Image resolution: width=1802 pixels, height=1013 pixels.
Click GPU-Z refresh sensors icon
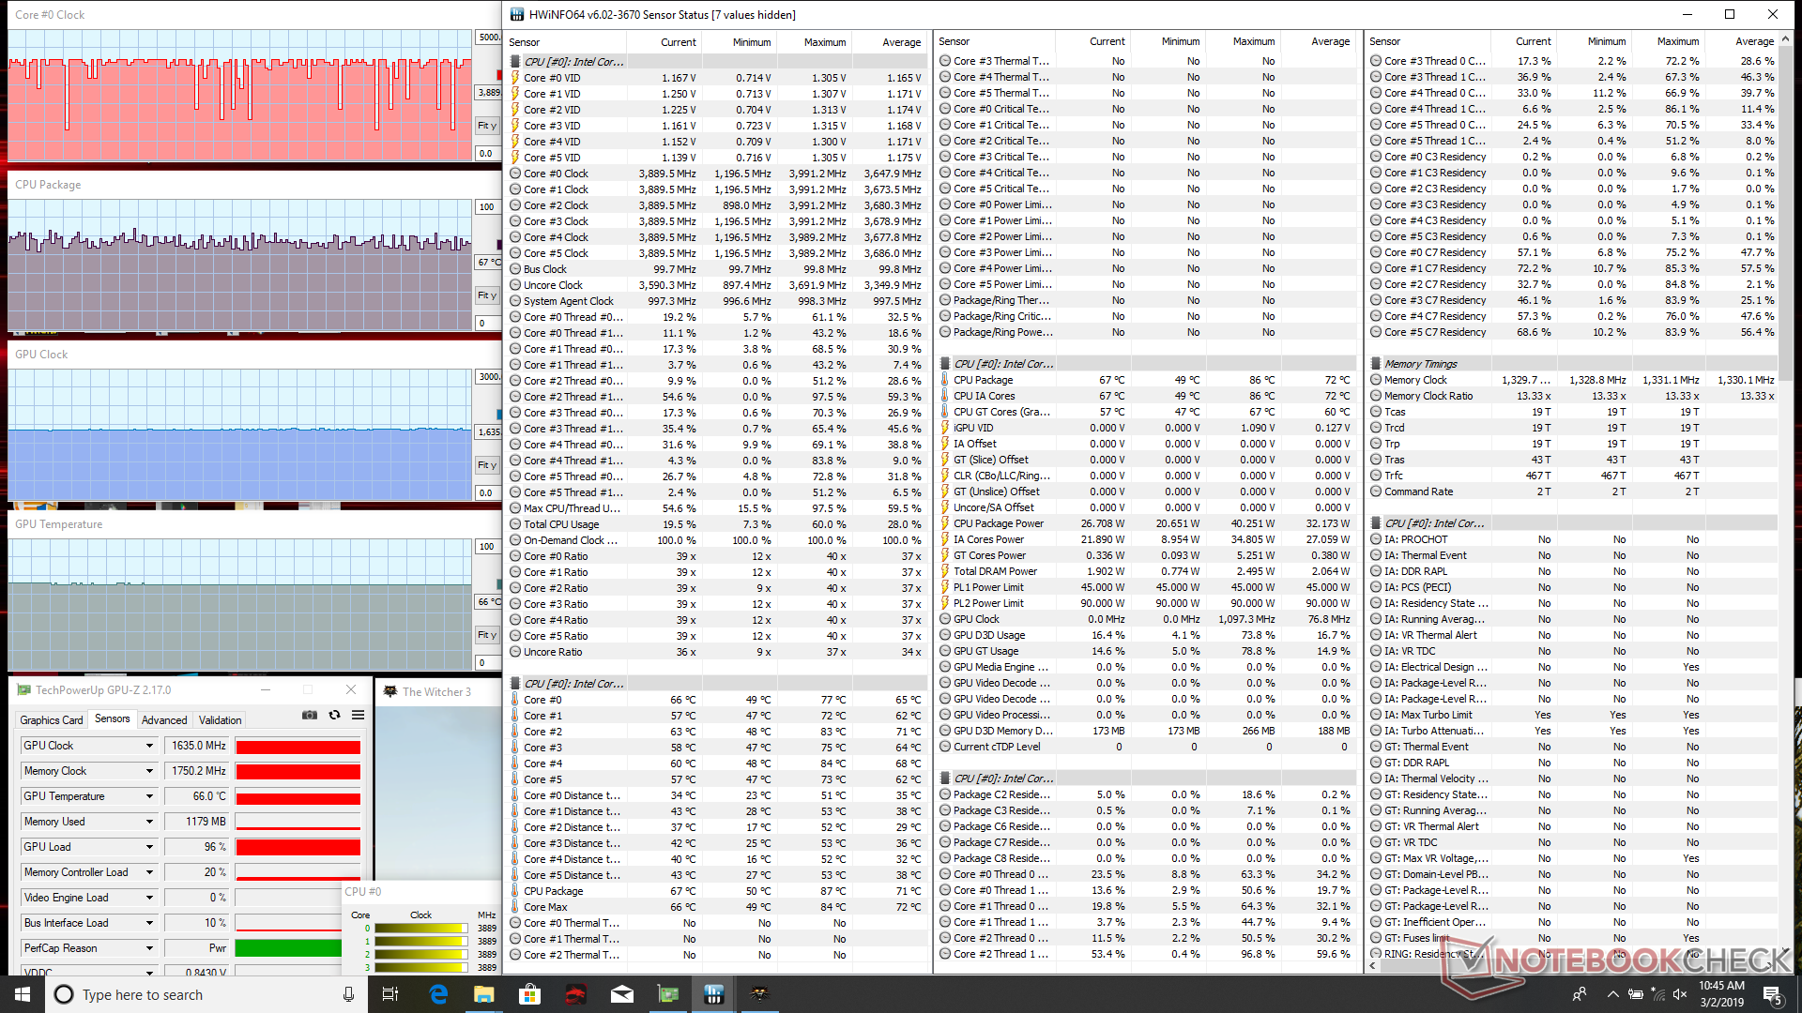334,715
